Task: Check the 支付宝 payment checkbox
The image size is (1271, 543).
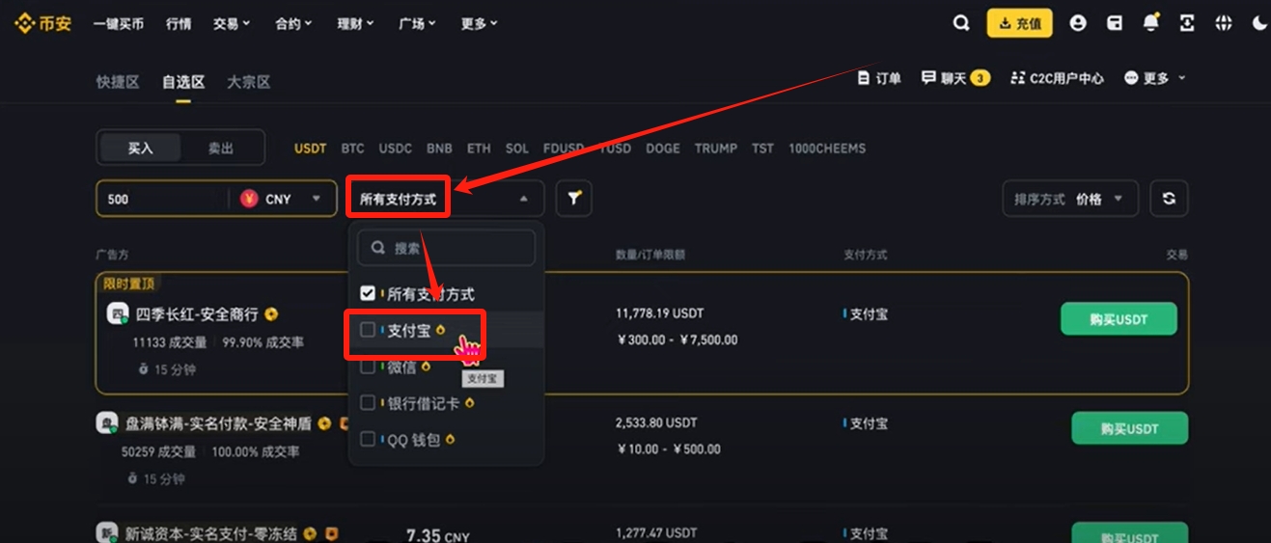Action: [368, 330]
